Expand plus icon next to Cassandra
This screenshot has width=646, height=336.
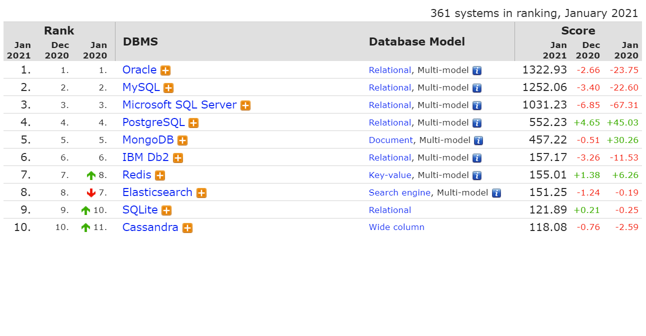[x=187, y=228]
